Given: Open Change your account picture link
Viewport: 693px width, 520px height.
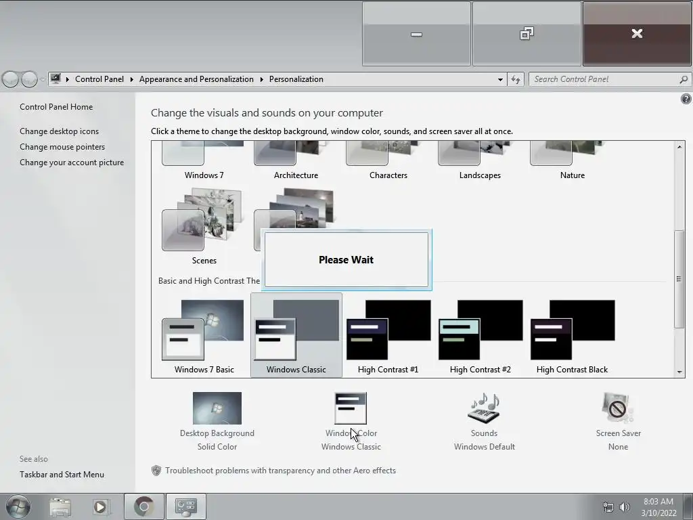Looking at the screenshot, I should click(72, 162).
